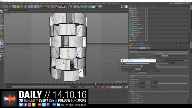Image resolution: width=192 pixels, height=108 pixels.
Task: Click the xpGravity modifier icon
Action: tap(133, 30)
